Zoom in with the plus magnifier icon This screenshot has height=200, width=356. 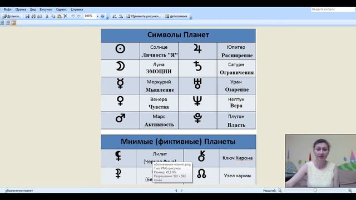[350, 191]
